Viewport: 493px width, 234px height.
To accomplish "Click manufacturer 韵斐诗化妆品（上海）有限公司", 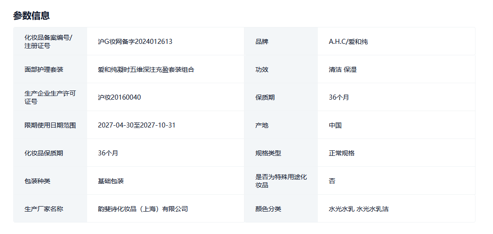I will [x=143, y=209].
